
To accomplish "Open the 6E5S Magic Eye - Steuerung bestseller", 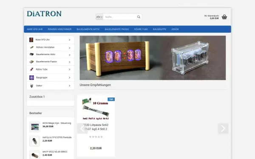I will pos(57,123).
